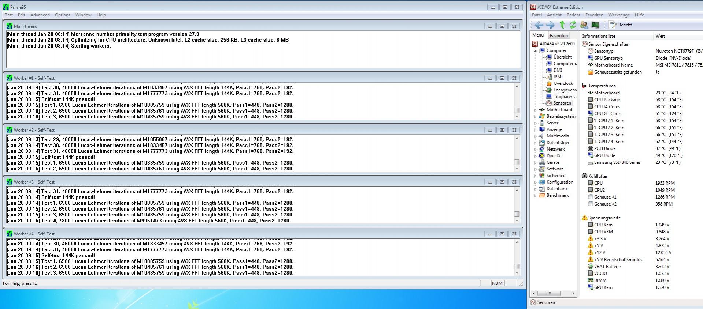This screenshot has height=309, width=703.
Task: Select the Sensoren tree entry
Action: click(562, 103)
